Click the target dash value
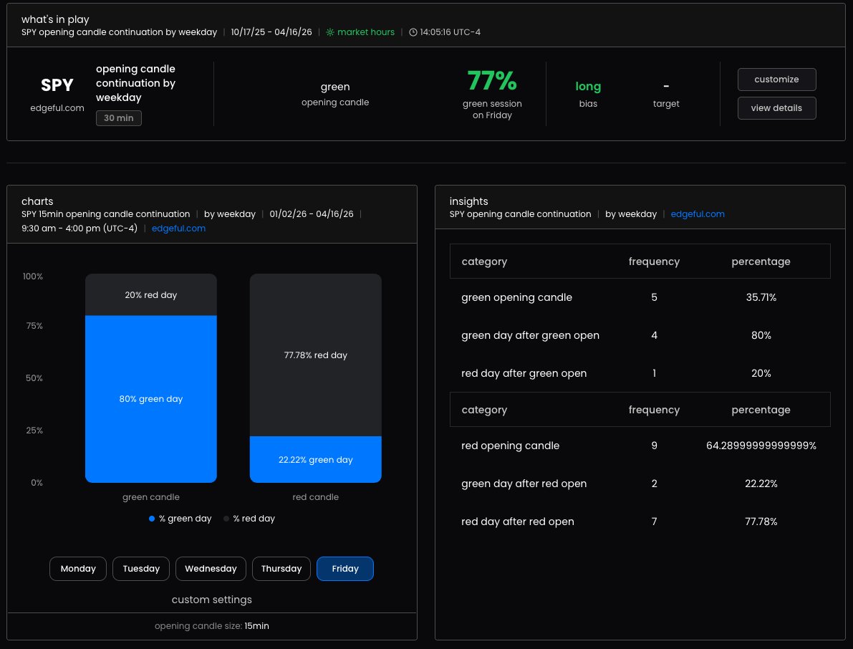 point(666,86)
